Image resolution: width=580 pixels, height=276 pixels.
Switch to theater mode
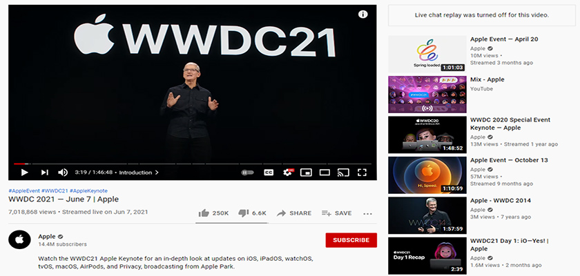[325, 172]
